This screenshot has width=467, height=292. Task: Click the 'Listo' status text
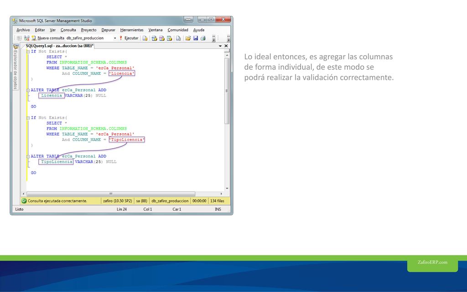[19, 209]
